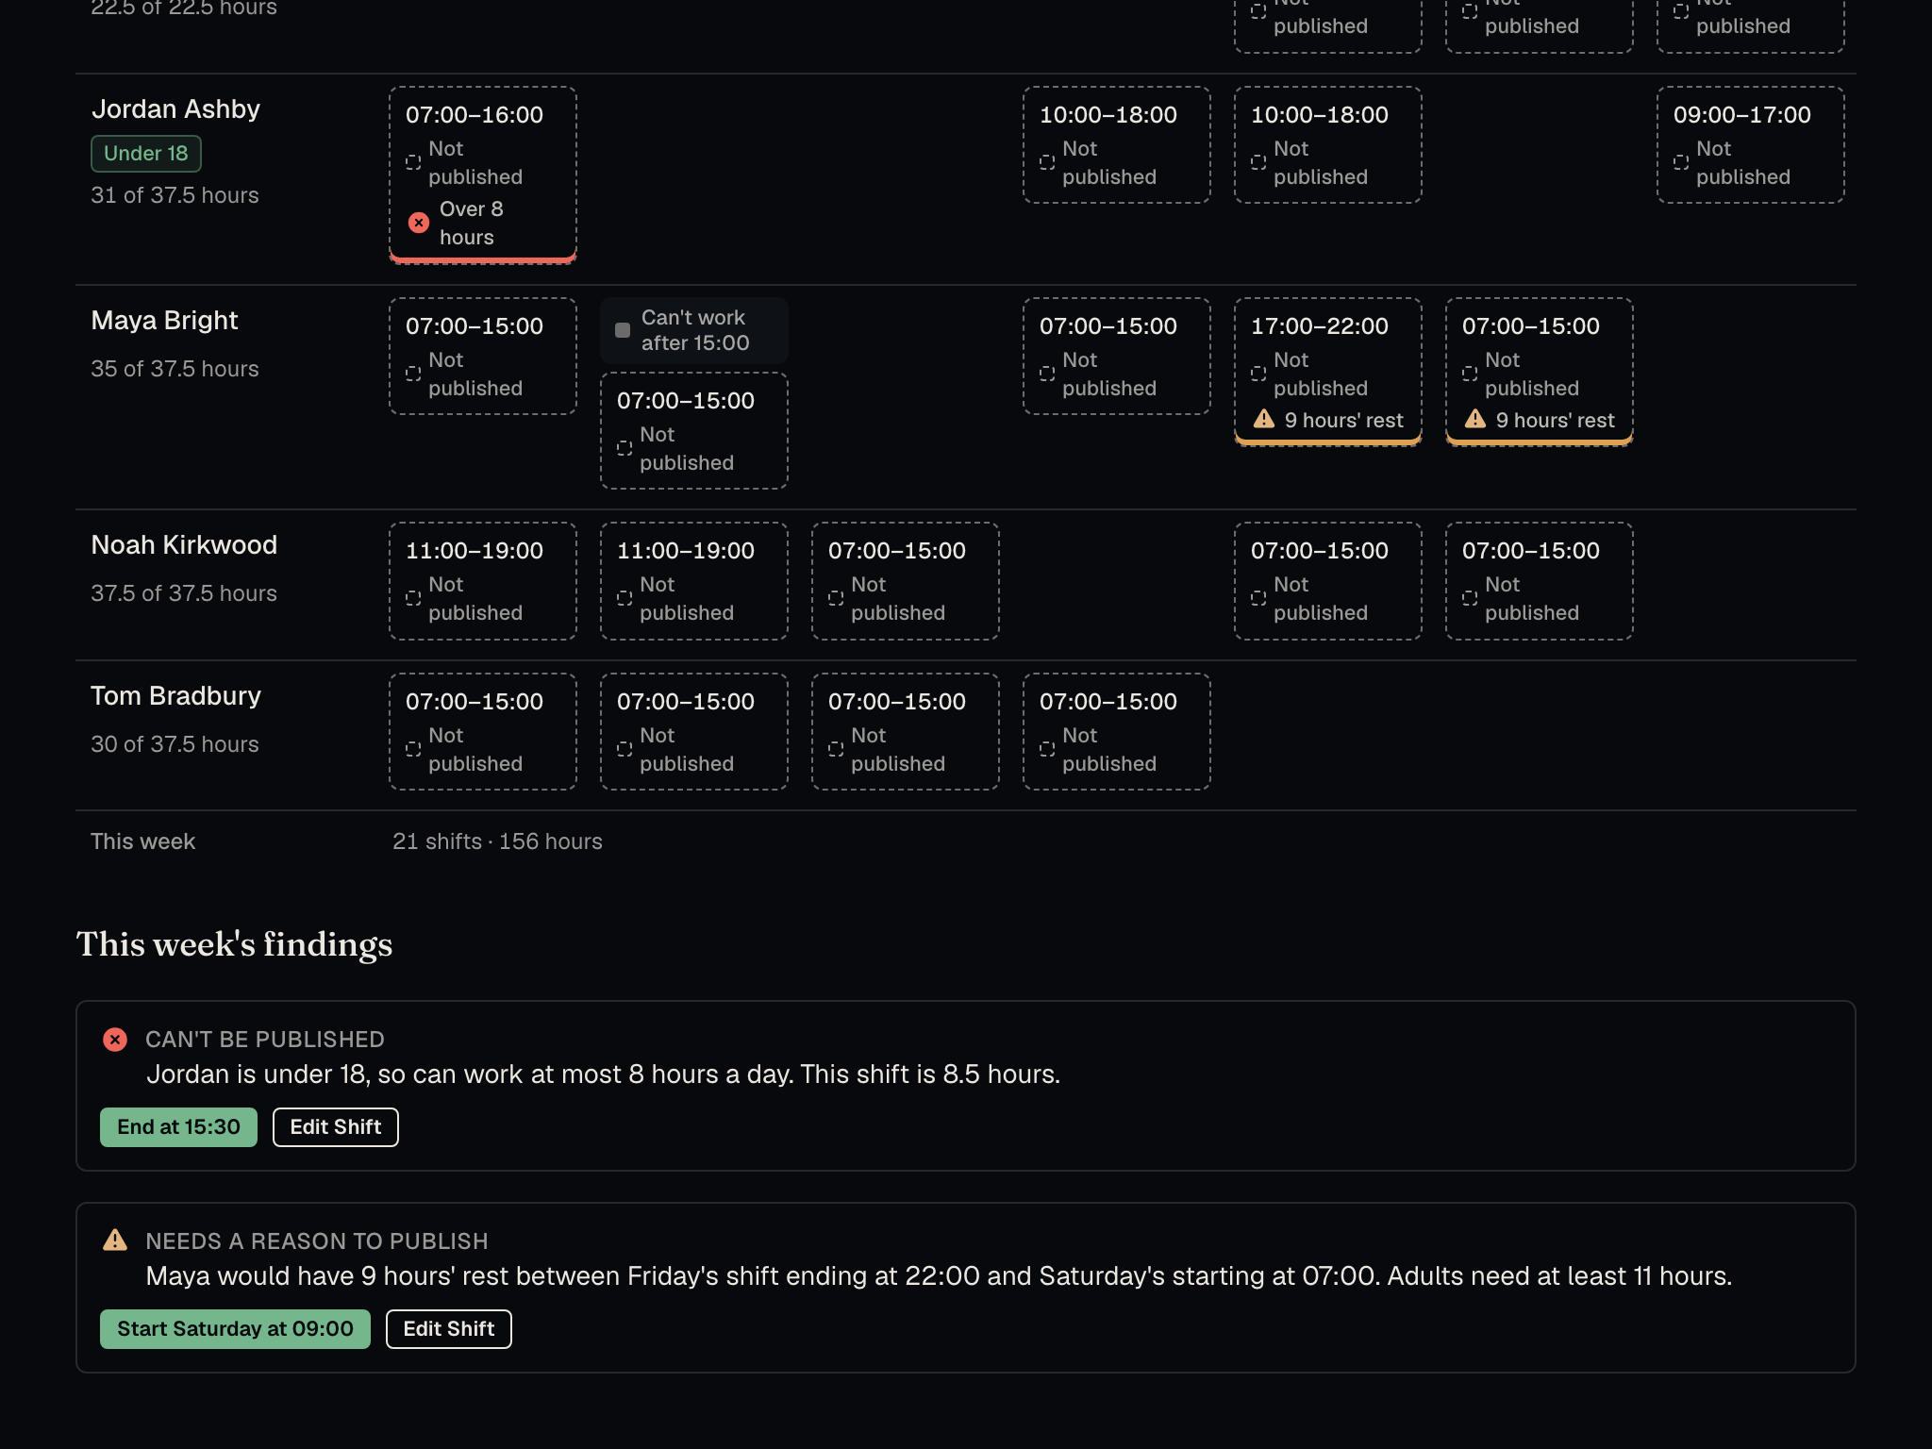Click the 31 of 37.5 hours text

pos(175,195)
